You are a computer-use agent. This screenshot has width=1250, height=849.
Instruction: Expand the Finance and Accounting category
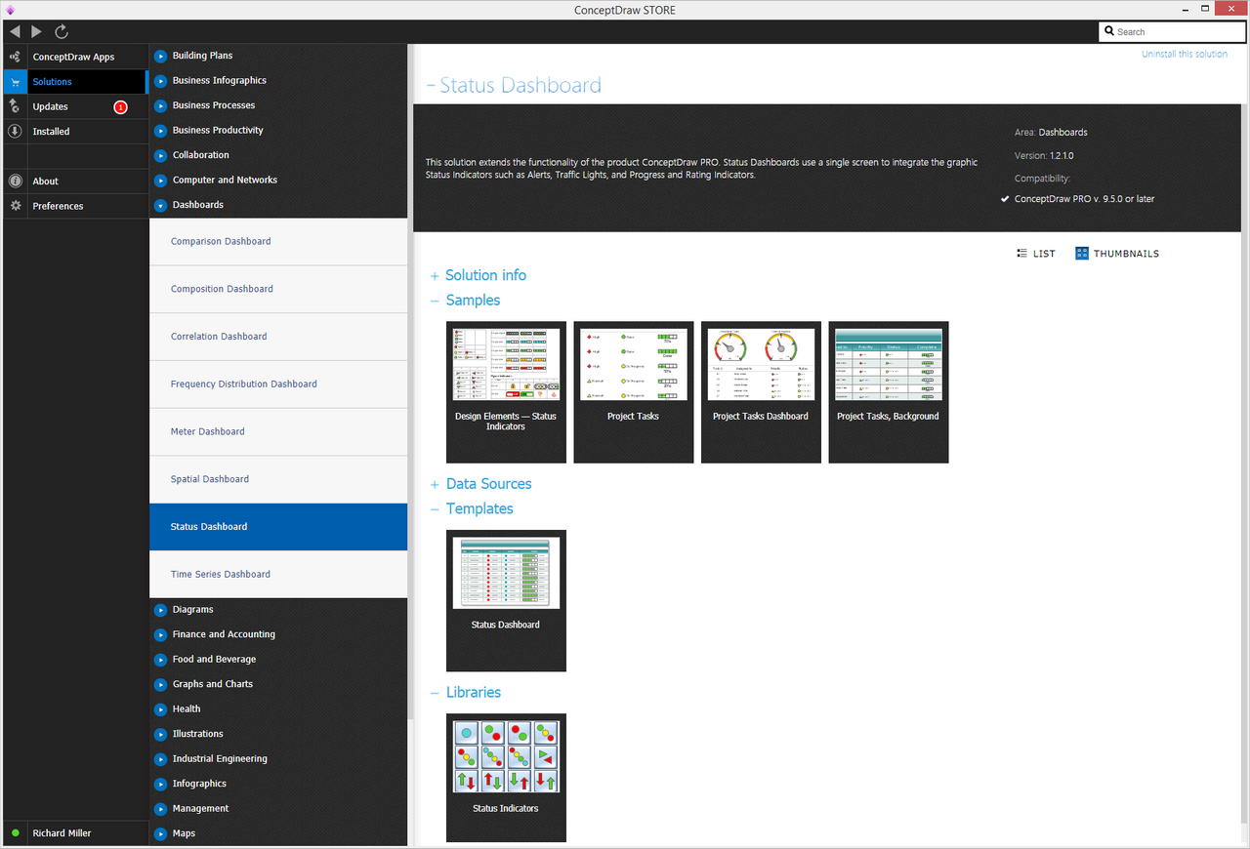pyautogui.click(x=160, y=634)
